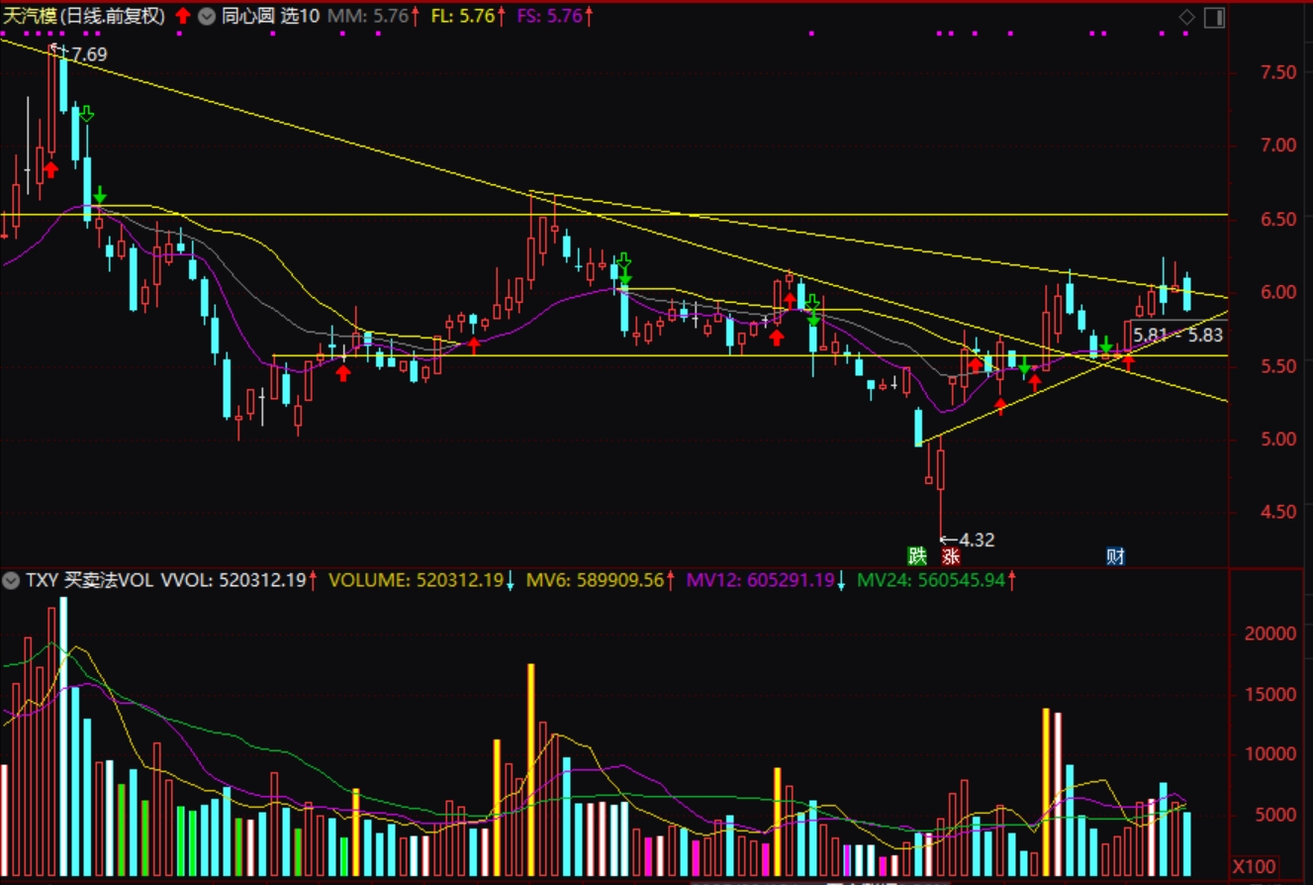1313x885 pixels.
Task: Click the X100 volume multiplier label
Action: pos(1255,866)
